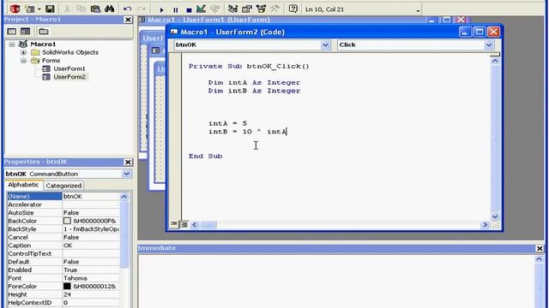
Task: Click the code line 'intA = 5'
Action: coord(227,123)
